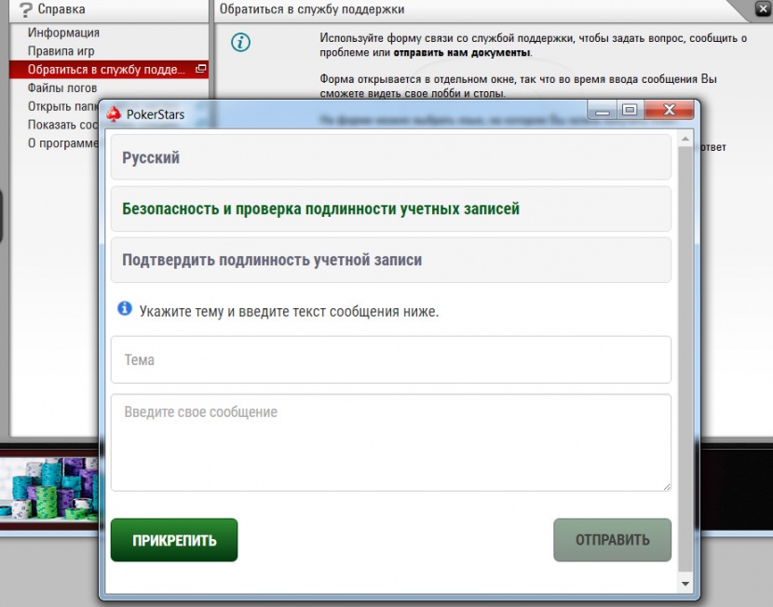The width and height of the screenshot is (773, 607).
Task: Click the Обратиться в службу поддержки heading text
Action: click(x=312, y=9)
